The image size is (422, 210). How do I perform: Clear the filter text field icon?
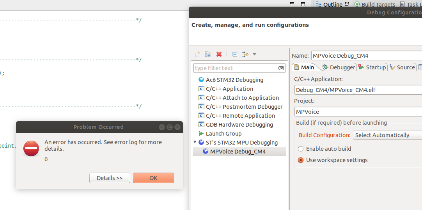coord(281,68)
